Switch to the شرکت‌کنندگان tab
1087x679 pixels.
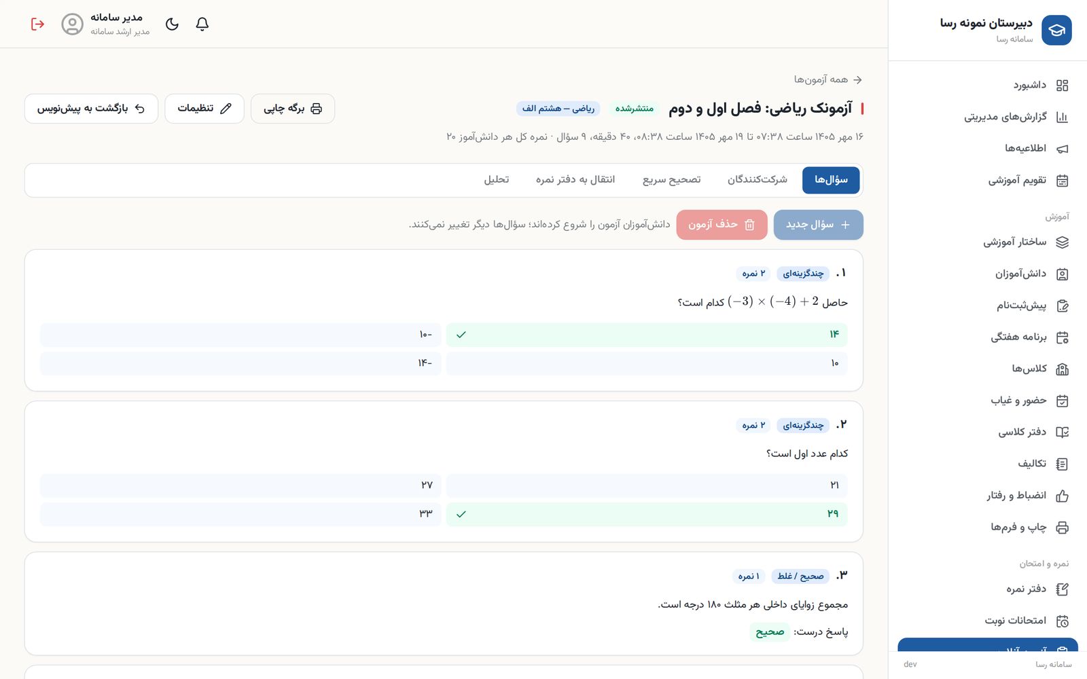(x=758, y=180)
